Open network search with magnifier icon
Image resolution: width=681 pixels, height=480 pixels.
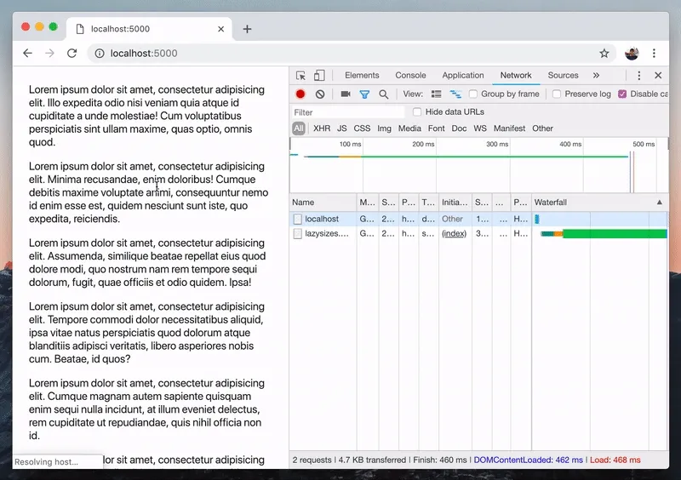[x=384, y=94]
